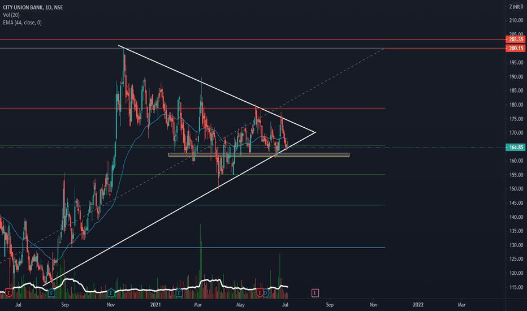Open the teal earnings marker before Sep 2020
This screenshot has width=527, height=311.
click(51, 293)
